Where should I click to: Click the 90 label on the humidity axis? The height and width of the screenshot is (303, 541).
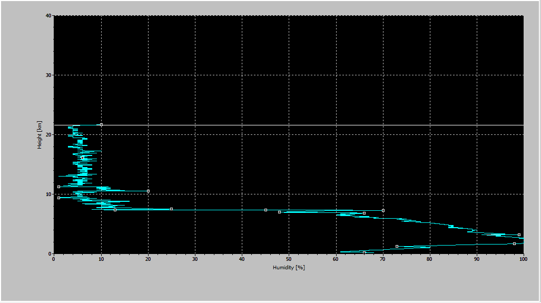[477, 259]
